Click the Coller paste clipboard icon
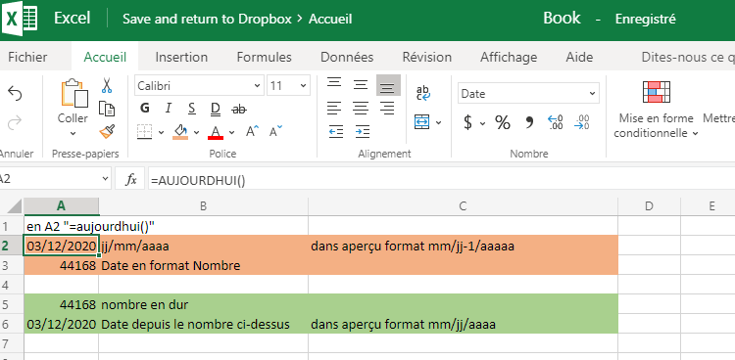 (x=73, y=93)
